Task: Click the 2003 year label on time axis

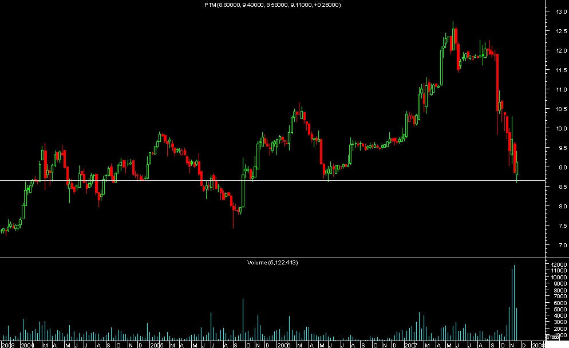Action: [x=7, y=345]
